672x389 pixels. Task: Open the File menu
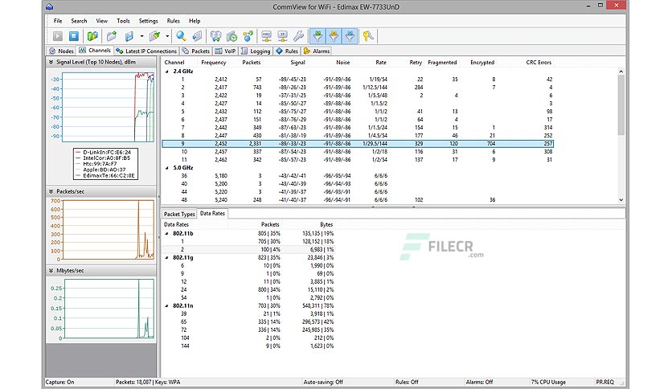click(x=58, y=21)
